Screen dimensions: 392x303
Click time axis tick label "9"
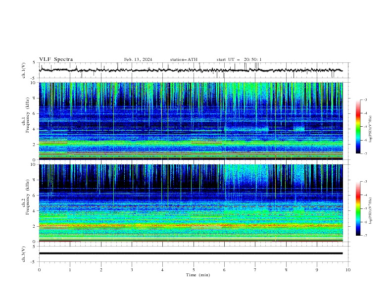(x=317, y=270)
